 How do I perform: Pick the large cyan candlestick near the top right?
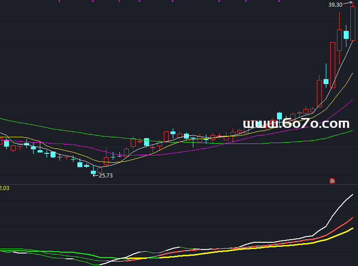click(x=346, y=35)
